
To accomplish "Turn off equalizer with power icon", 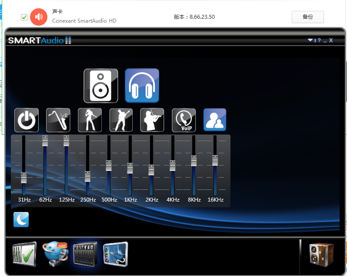I will tap(27, 120).
